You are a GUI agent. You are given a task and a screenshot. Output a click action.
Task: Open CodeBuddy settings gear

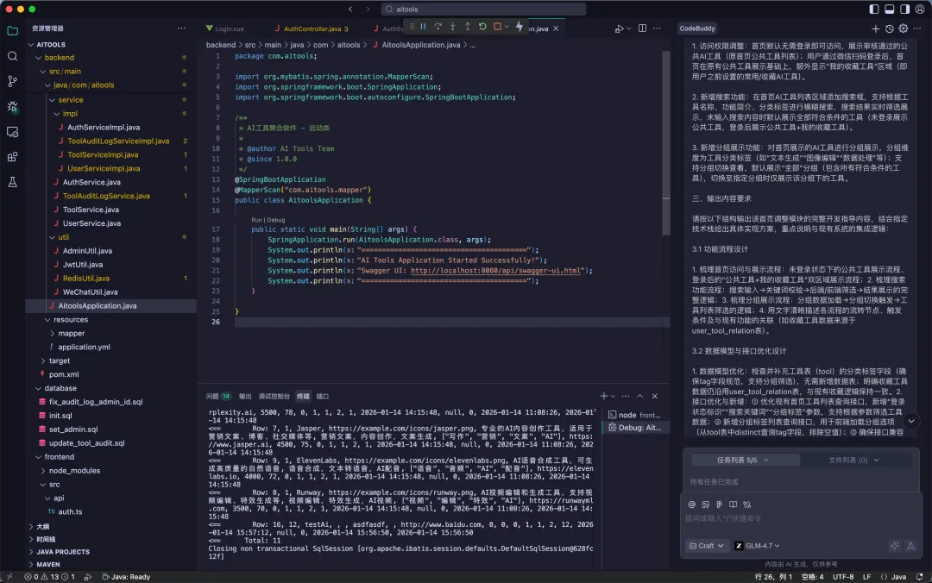pyautogui.click(x=904, y=28)
